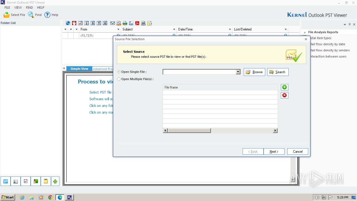Open the From column dropdown arrow

click(118, 29)
